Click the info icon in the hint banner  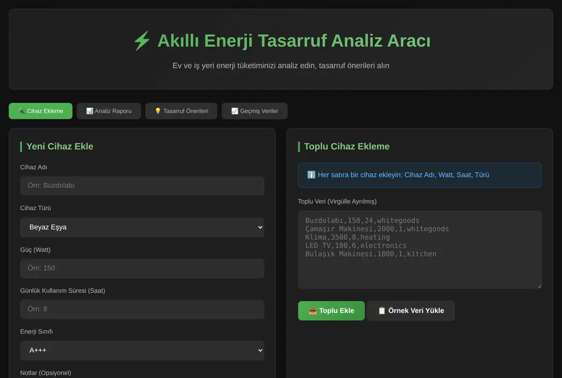[x=311, y=175]
